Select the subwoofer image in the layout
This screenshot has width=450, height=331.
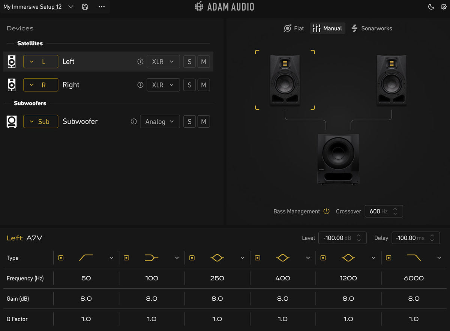[338, 159]
